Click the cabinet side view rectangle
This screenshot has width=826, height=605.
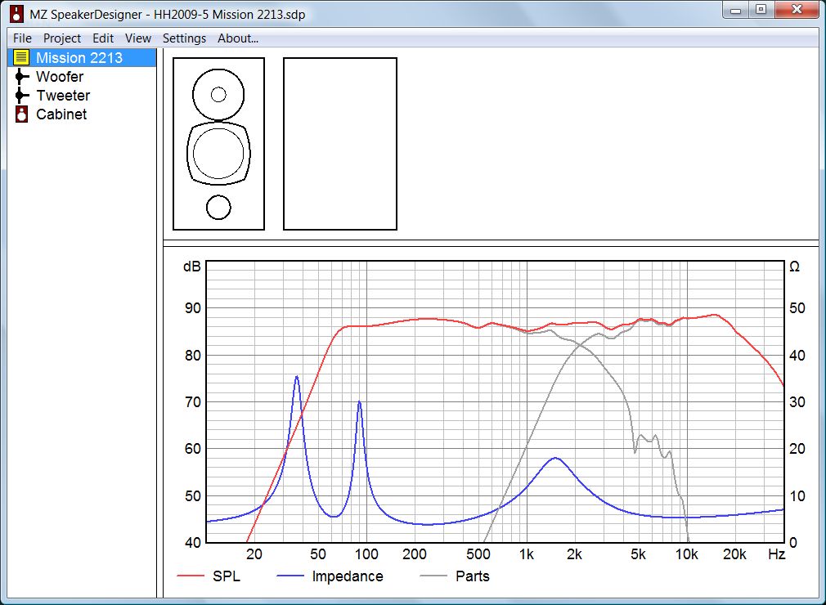[339, 144]
